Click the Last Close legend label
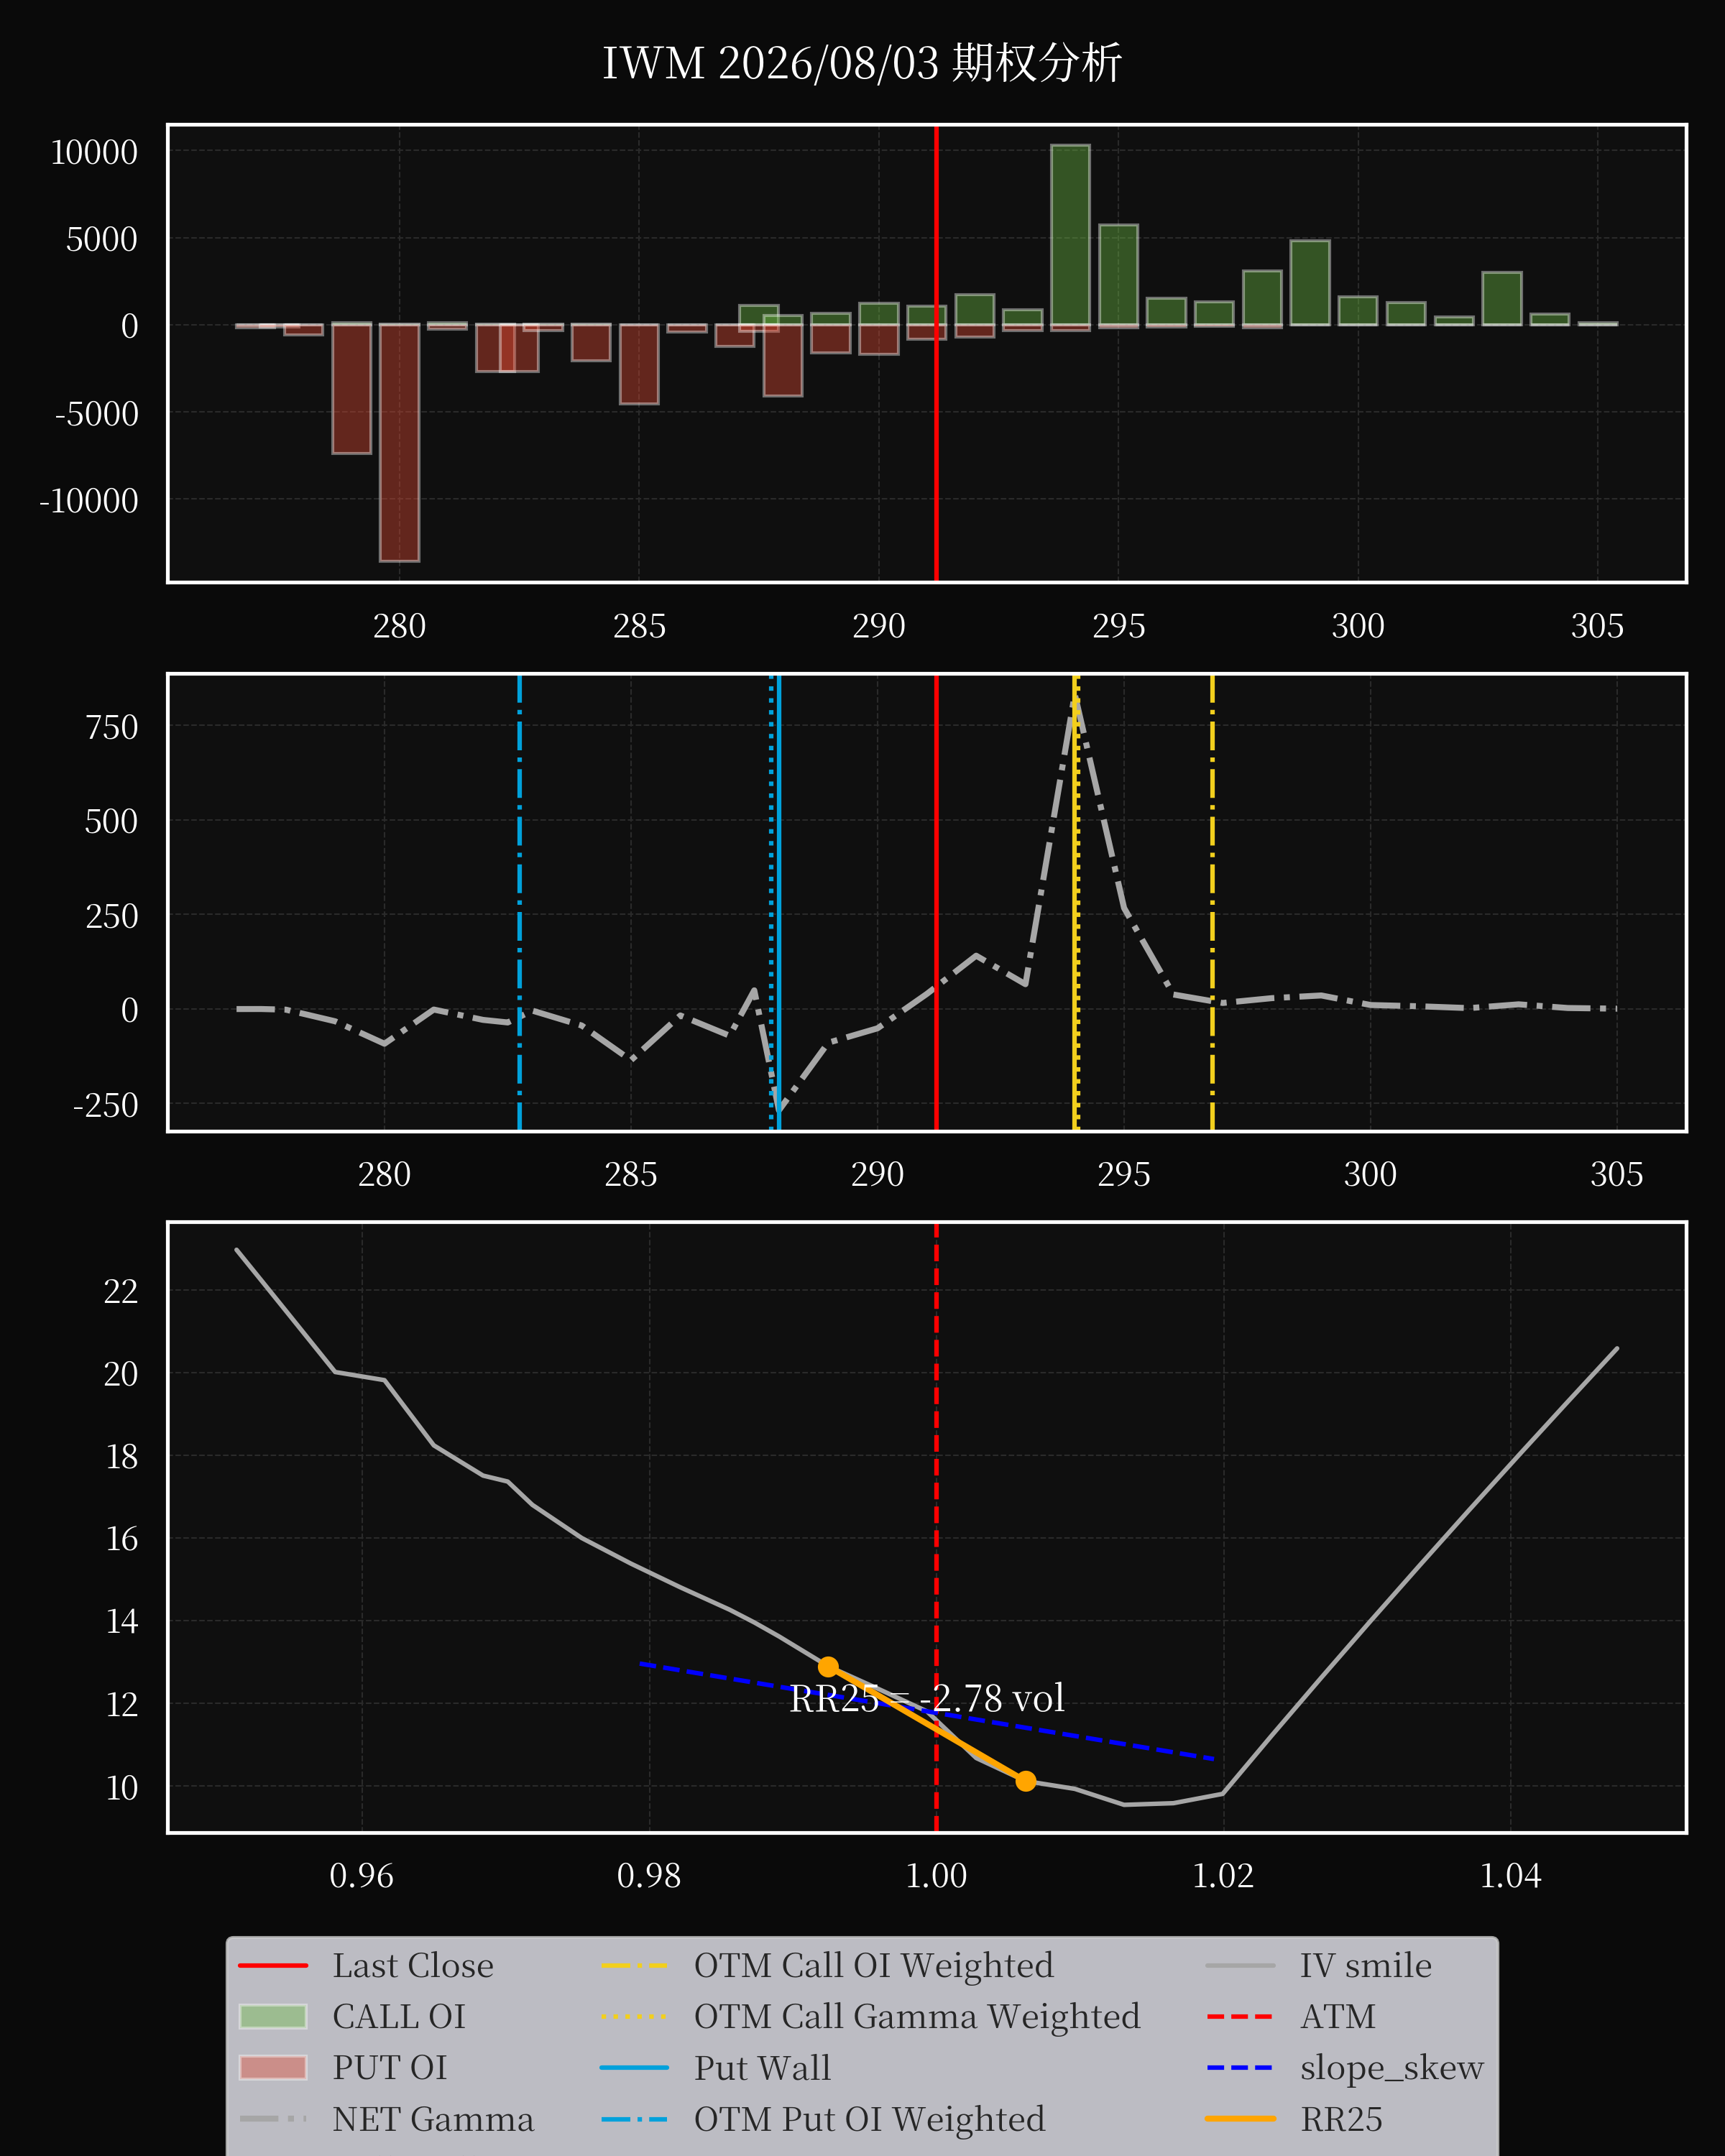 pyautogui.click(x=413, y=1965)
